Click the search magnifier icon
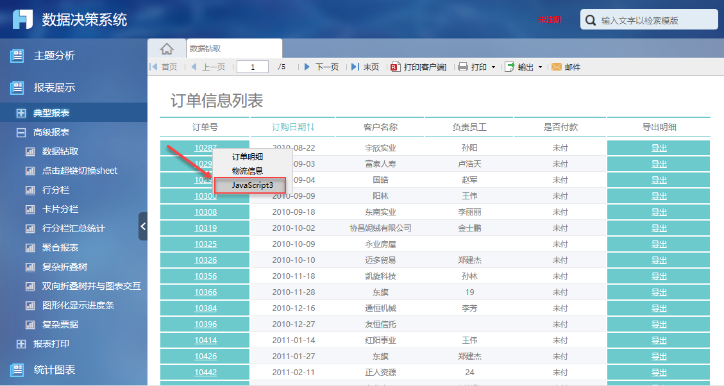This screenshot has height=386, width=724. (x=590, y=21)
